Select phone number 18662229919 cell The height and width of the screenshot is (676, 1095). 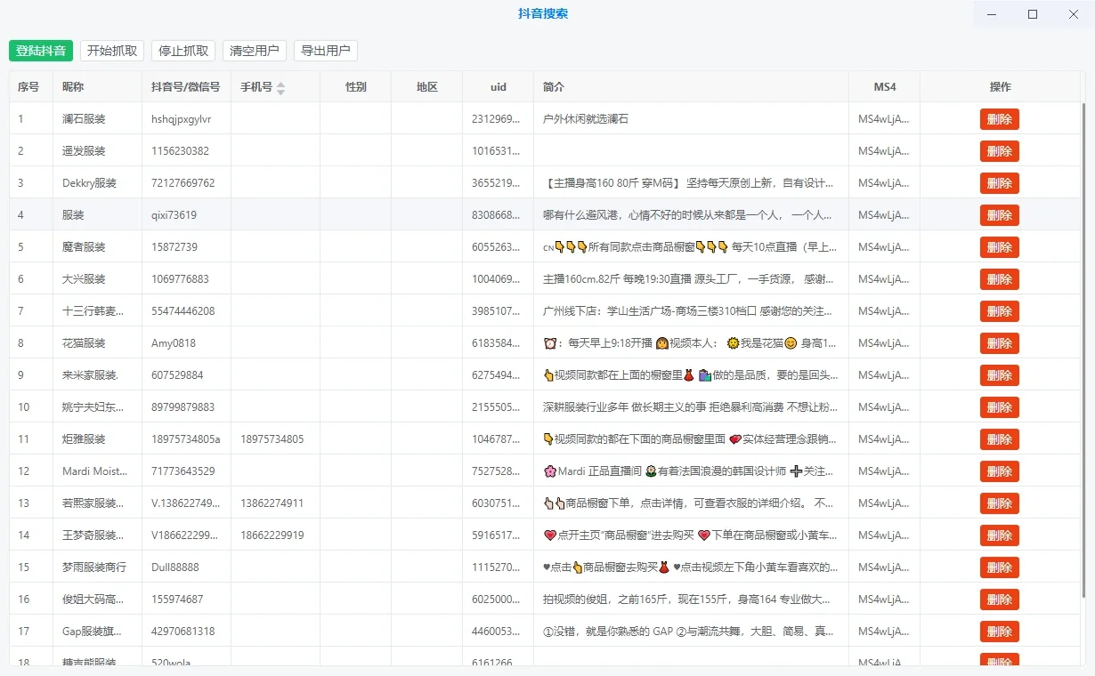(x=275, y=535)
